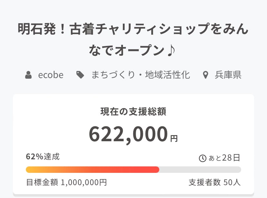Click the 622,000 support total figure
The image size is (267, 198).
pos(128,134)
